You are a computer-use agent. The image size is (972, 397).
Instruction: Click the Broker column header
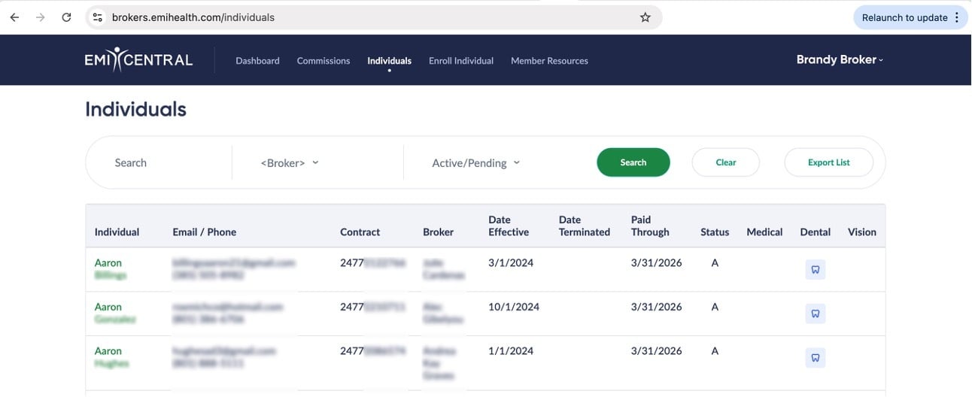[438, 232]
